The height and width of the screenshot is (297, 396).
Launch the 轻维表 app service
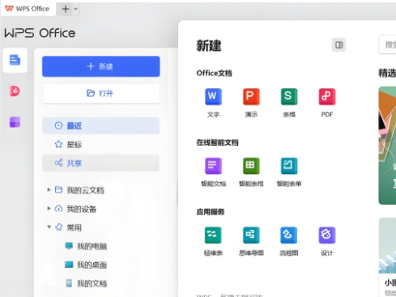(x=213, y=235)
